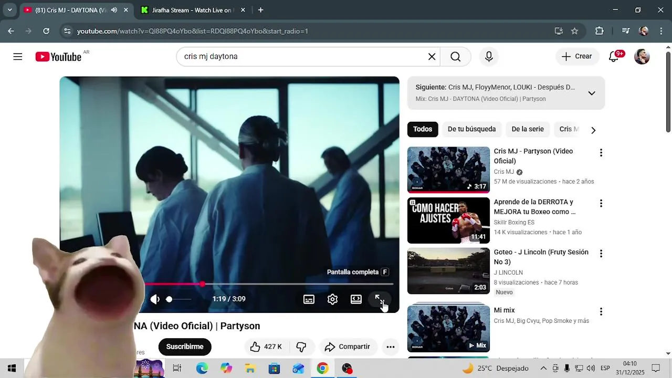
Task: Open the Cris MJ channel link
Action: [x=503, y=172]
